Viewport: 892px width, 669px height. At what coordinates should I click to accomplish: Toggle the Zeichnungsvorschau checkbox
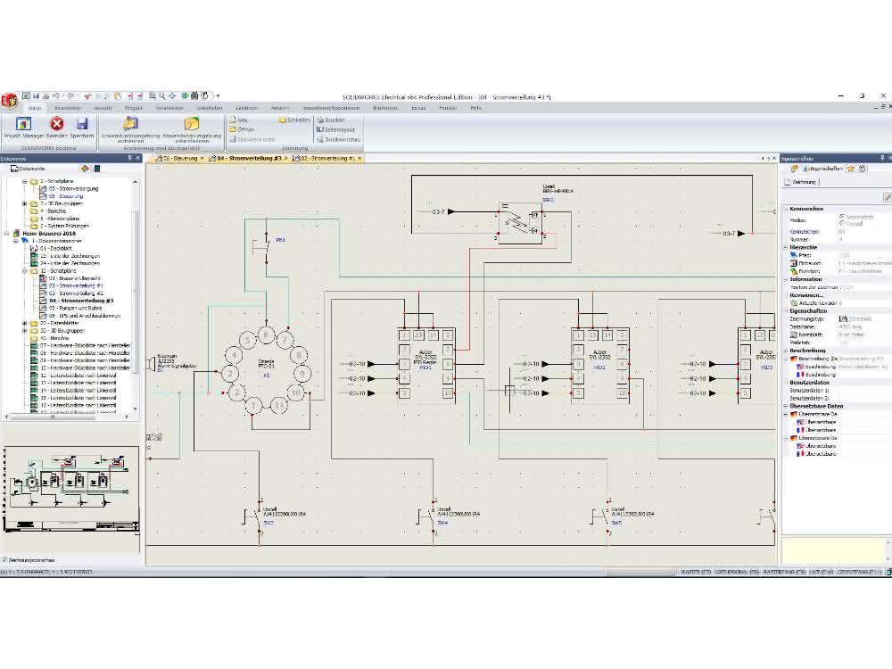point(4,560)
